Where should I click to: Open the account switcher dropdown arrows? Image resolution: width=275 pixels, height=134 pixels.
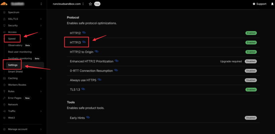click(x=41, y=4)
